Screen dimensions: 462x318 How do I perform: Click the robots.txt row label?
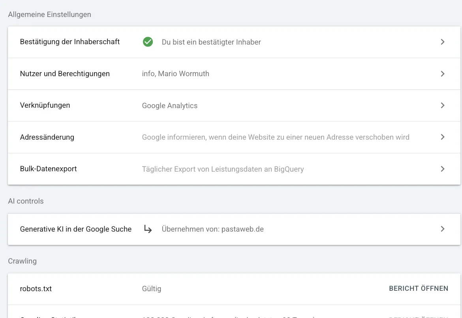click(x=36, y=289)
